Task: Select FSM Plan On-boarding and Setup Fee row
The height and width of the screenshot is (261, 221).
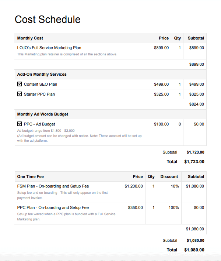Action: [x=53, y=186]
